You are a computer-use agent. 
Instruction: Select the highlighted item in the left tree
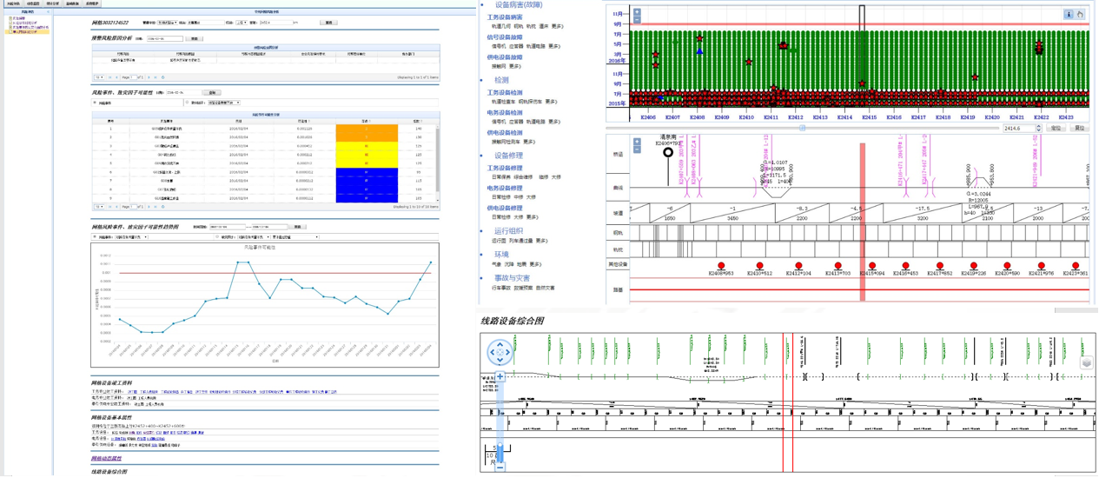(24, 32)
